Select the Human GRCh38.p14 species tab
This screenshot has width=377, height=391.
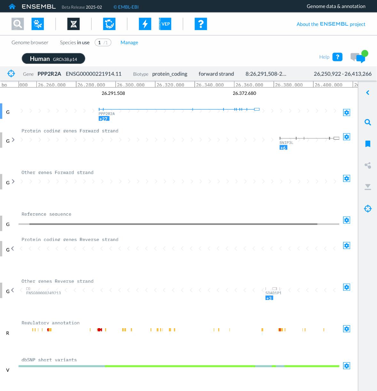[53, 59]
